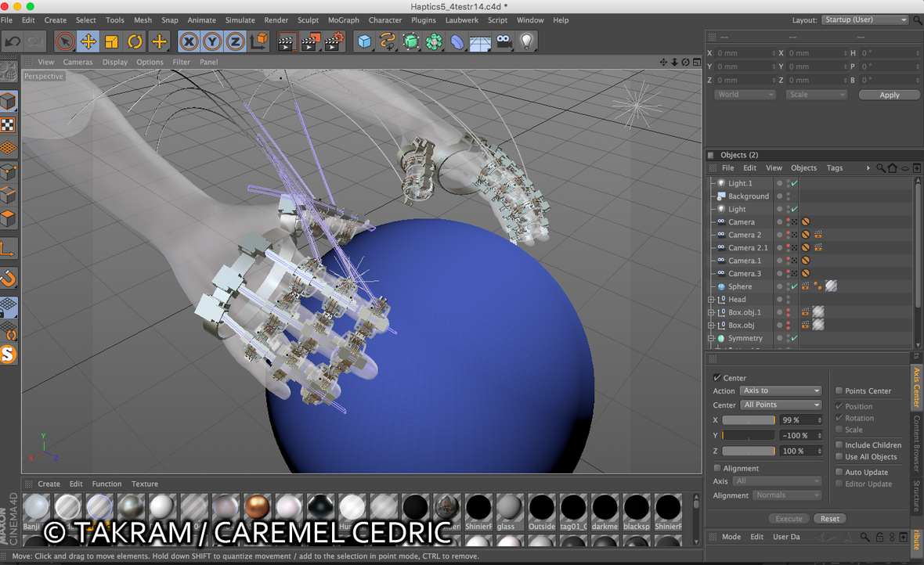Select the Move tool in top toolbar
Image resolution: width=924 pixels, height=565 pixels.
coord(88,41)
